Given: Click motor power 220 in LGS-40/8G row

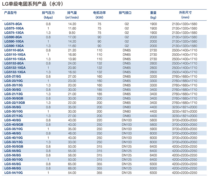Looking at the screenshot, I should coord(99,120).
